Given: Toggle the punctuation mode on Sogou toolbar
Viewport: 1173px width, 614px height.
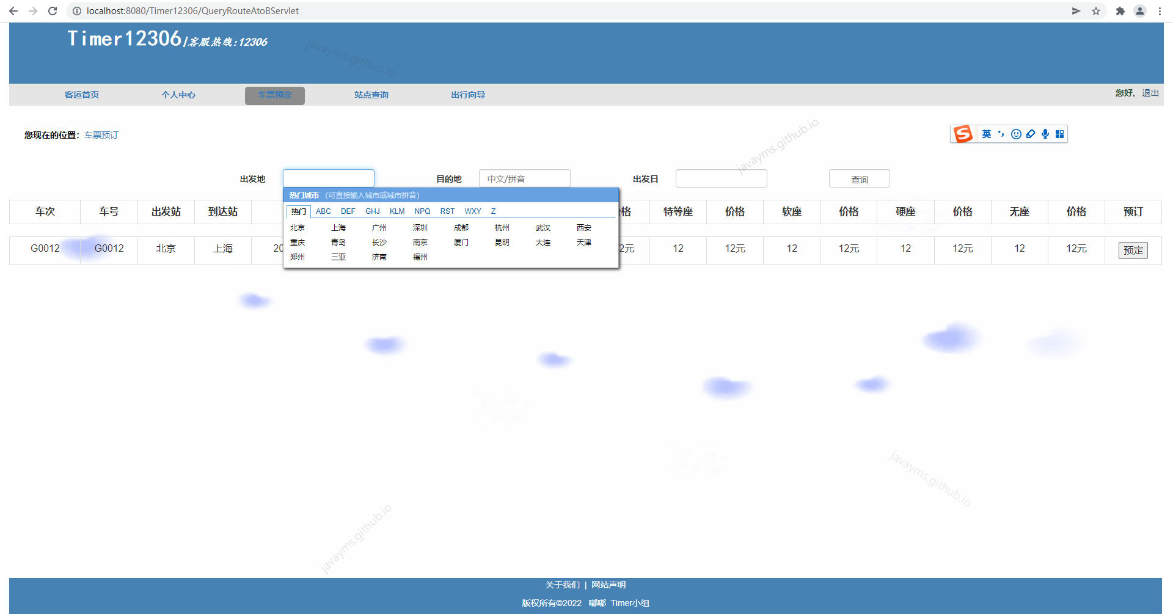Looking at the screenshot, I should 1001,134.
